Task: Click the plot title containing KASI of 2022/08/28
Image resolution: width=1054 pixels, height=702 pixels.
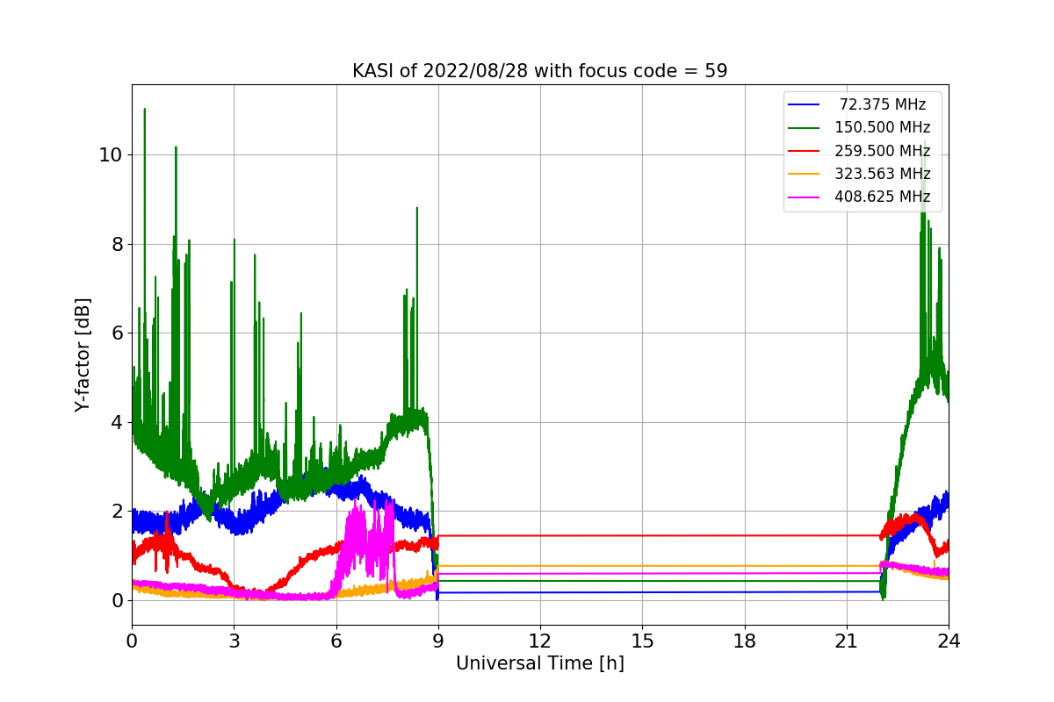Action: click(x=539, y=71)
